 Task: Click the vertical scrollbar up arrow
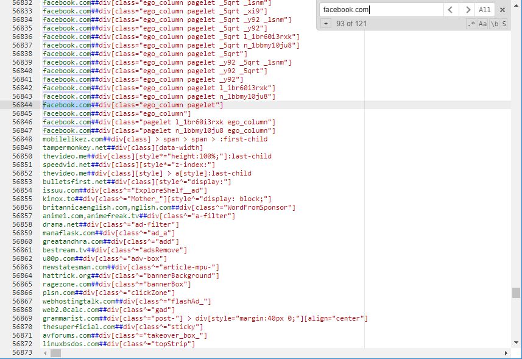point(516,4)
